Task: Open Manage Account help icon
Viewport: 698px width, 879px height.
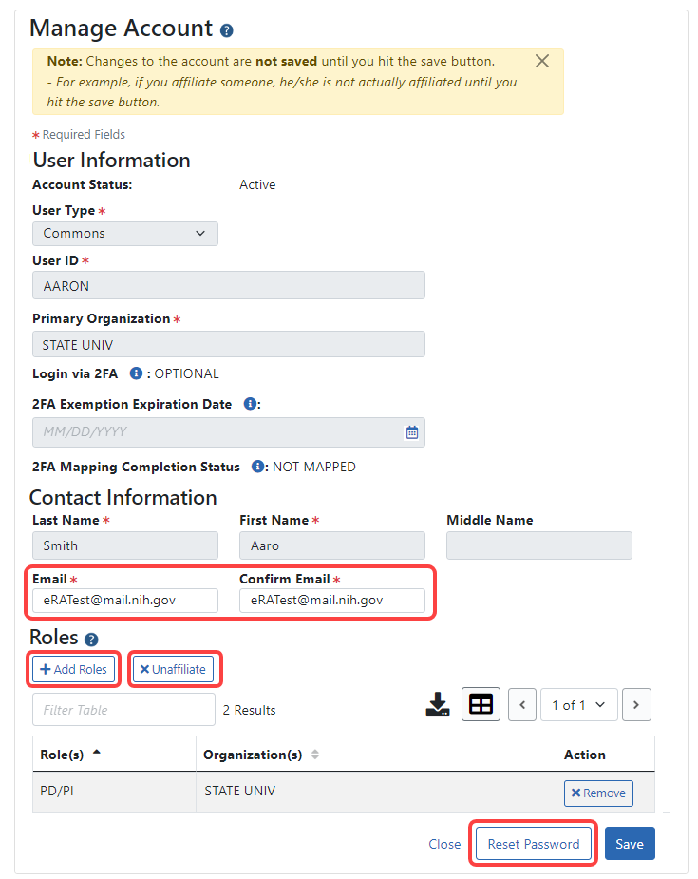Action: [226, 30]
